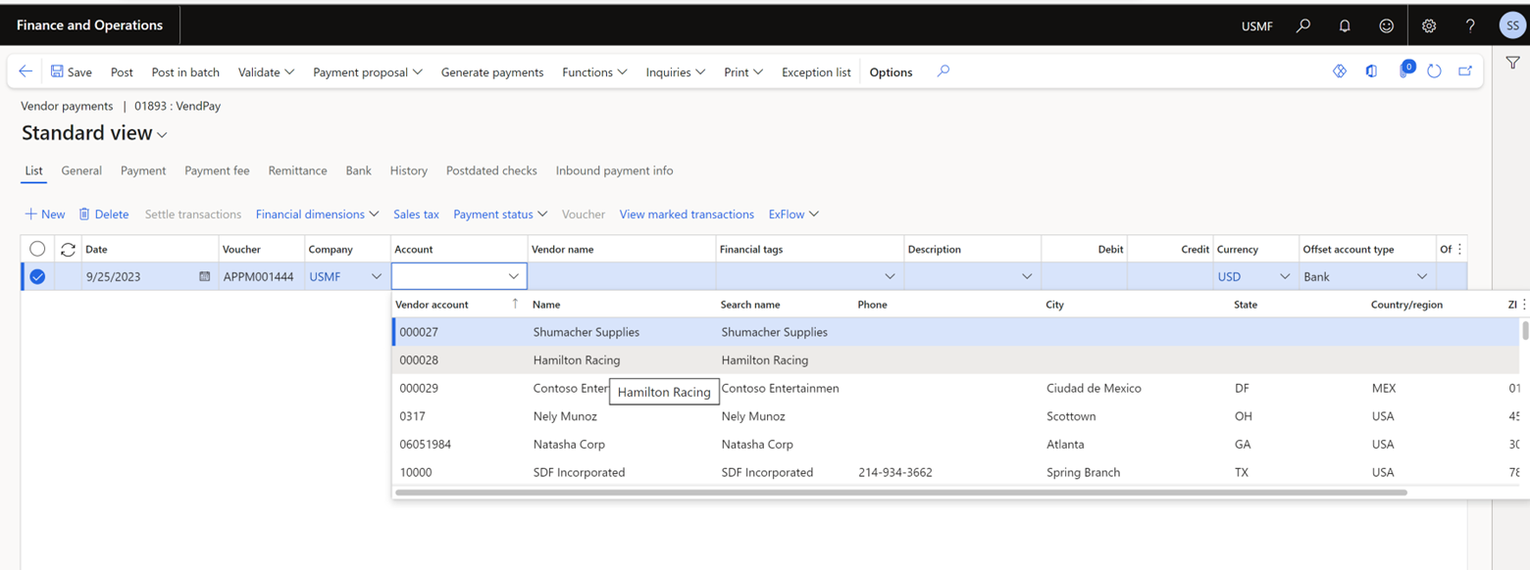
Task: Open settings gear icon
Action: pos(1429,26)
